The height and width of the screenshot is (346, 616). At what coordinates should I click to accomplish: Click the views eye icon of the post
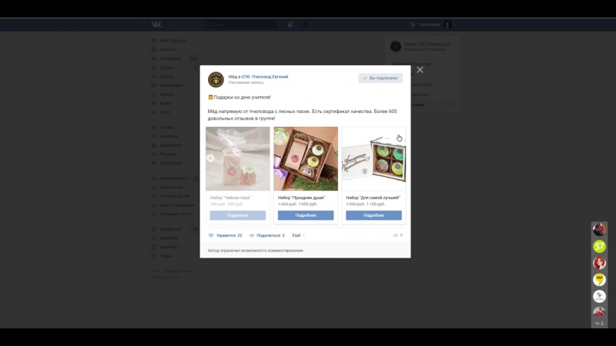pyautogui.click(x=396, y=235)
